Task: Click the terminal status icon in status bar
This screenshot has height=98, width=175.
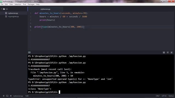Action: 7,96
